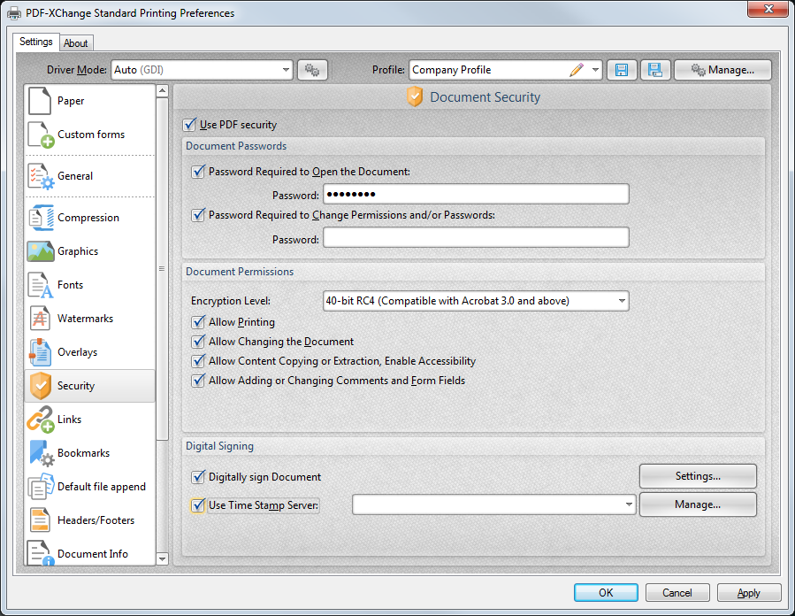Disable Allow Printing checkbox
The image size is (795, 616).
198,322
